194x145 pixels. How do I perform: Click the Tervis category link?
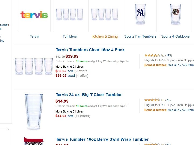click(34, 37)
